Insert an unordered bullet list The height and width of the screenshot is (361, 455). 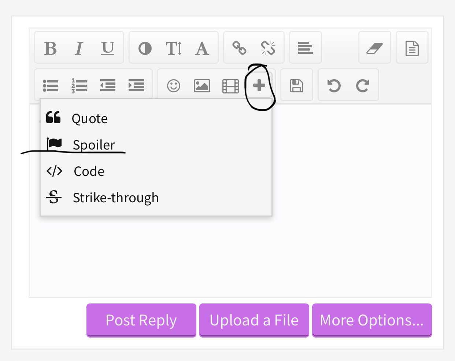point(51,85)
